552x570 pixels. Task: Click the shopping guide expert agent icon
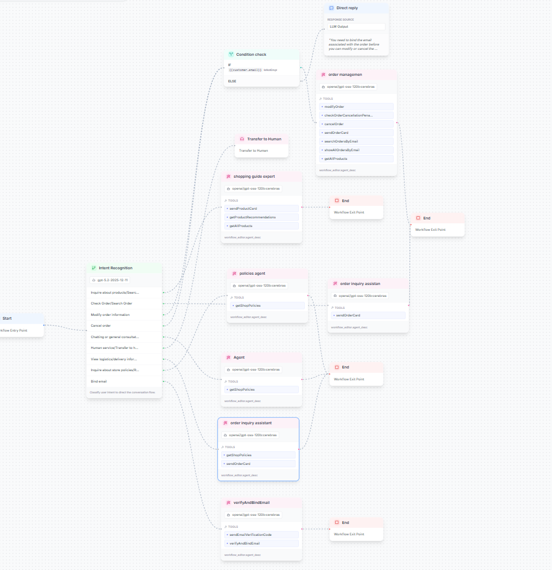click(228, 176)
